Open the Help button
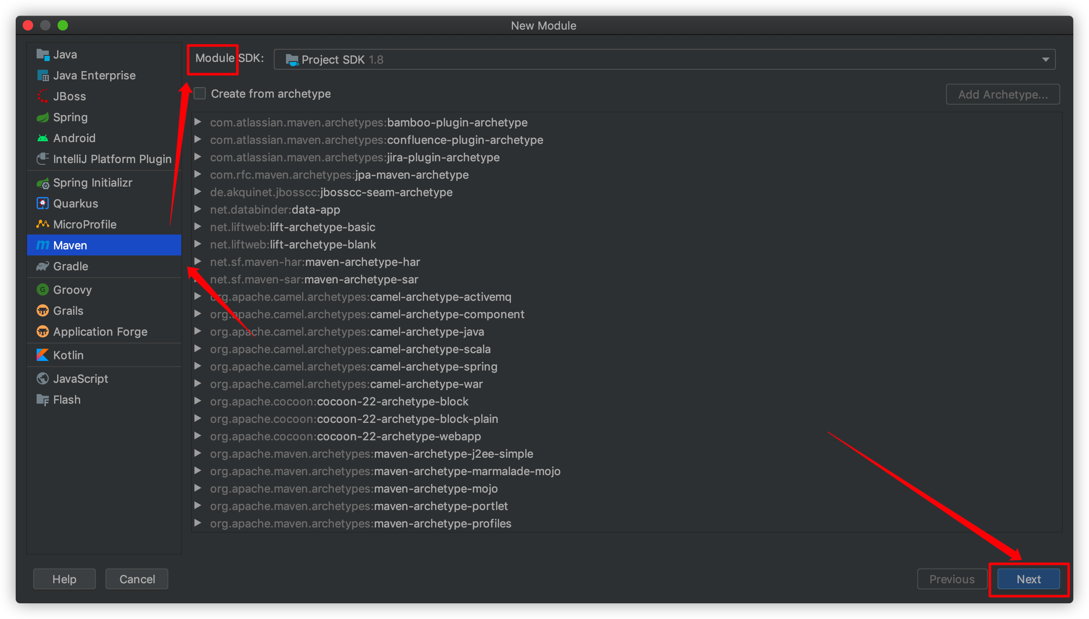Image resolution: width=1089 pixels, height=619 pixels. click(64, 579)
